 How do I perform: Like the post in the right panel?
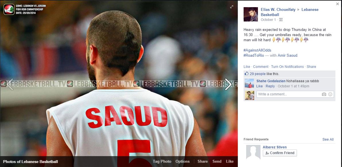coord(247,67)
